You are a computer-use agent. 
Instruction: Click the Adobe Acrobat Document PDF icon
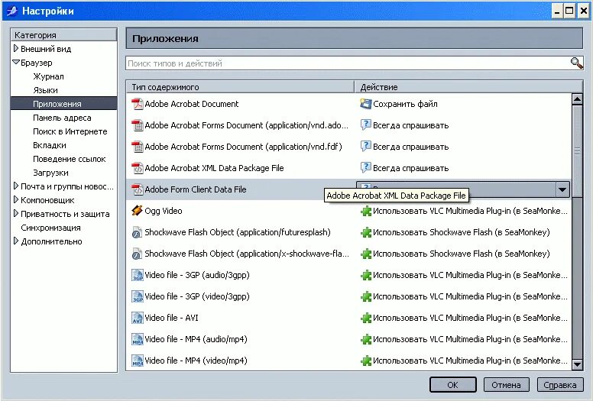point(137,104)
